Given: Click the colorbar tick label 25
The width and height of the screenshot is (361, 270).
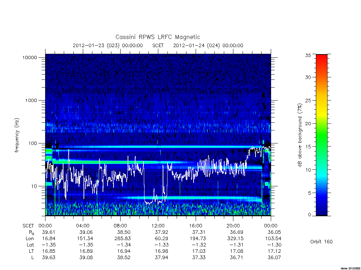Looking at the screenshot, I should (308, 101).
